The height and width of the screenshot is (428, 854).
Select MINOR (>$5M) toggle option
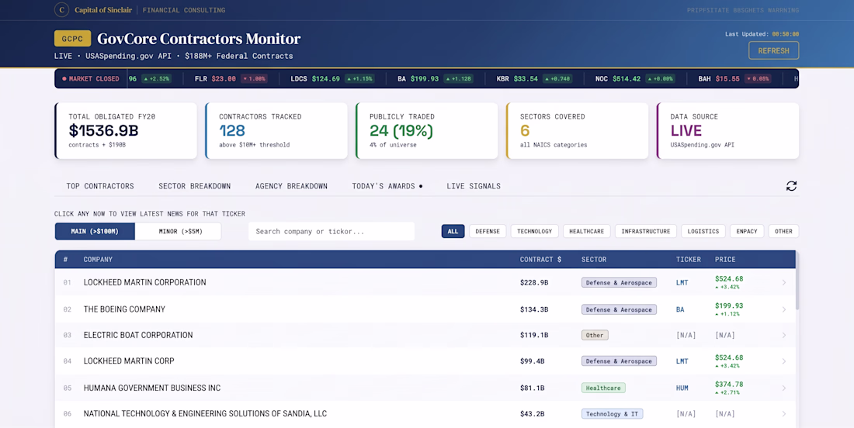coord(178,231)
